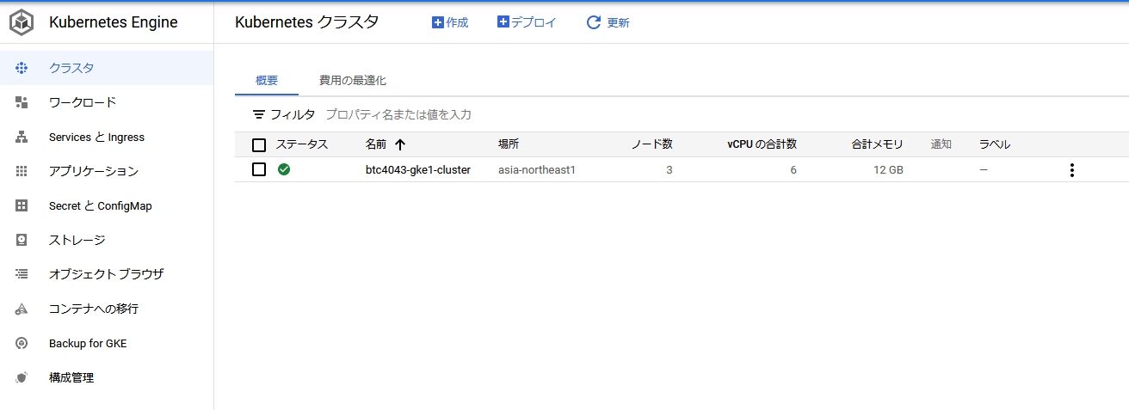Click the 構成管理 icon

tap(22, 377)
